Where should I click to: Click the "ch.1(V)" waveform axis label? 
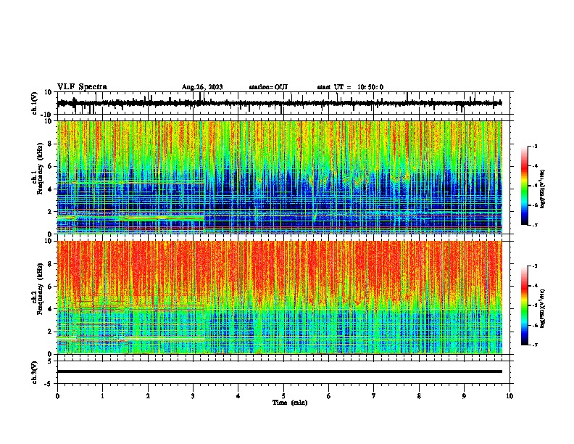tap(35, 103)
